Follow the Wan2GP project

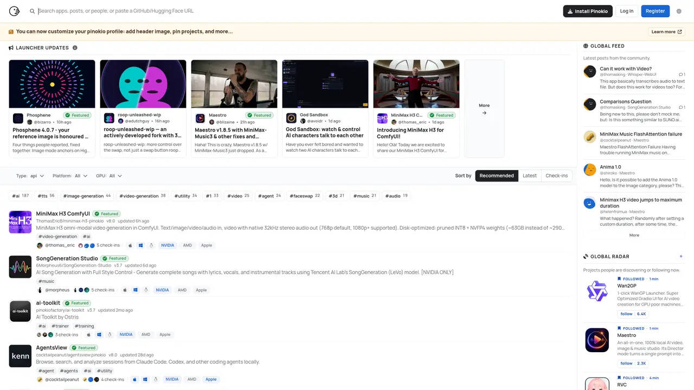(626, 314)
